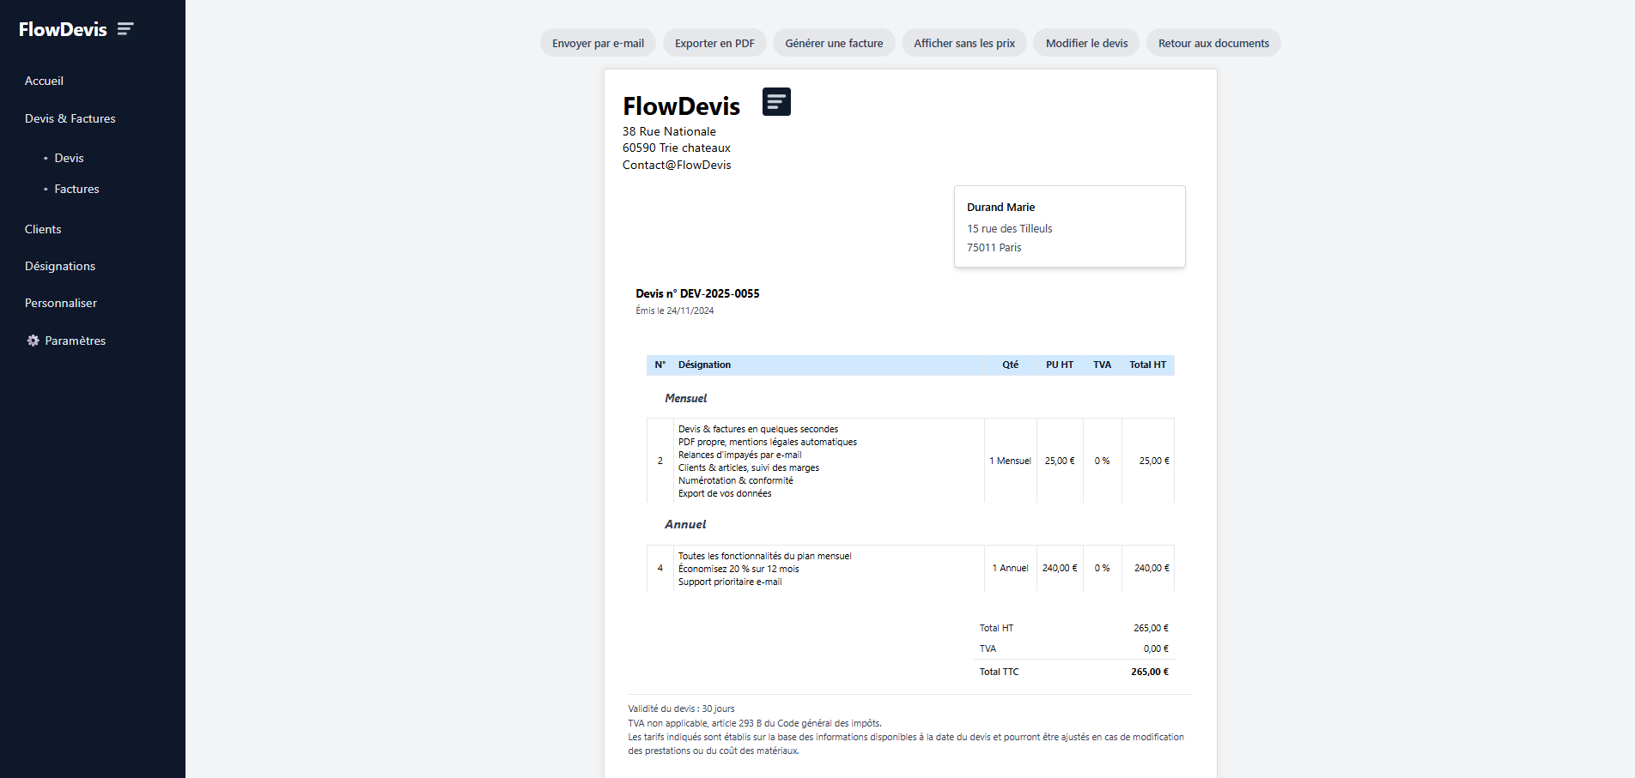Click the sidebar collapse icon beside FlowDevis
This screenshot has width=1635, height=778.
coord(125,29)
